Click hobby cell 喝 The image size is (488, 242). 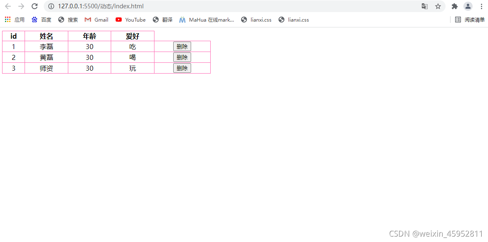(x=132, y=57)
